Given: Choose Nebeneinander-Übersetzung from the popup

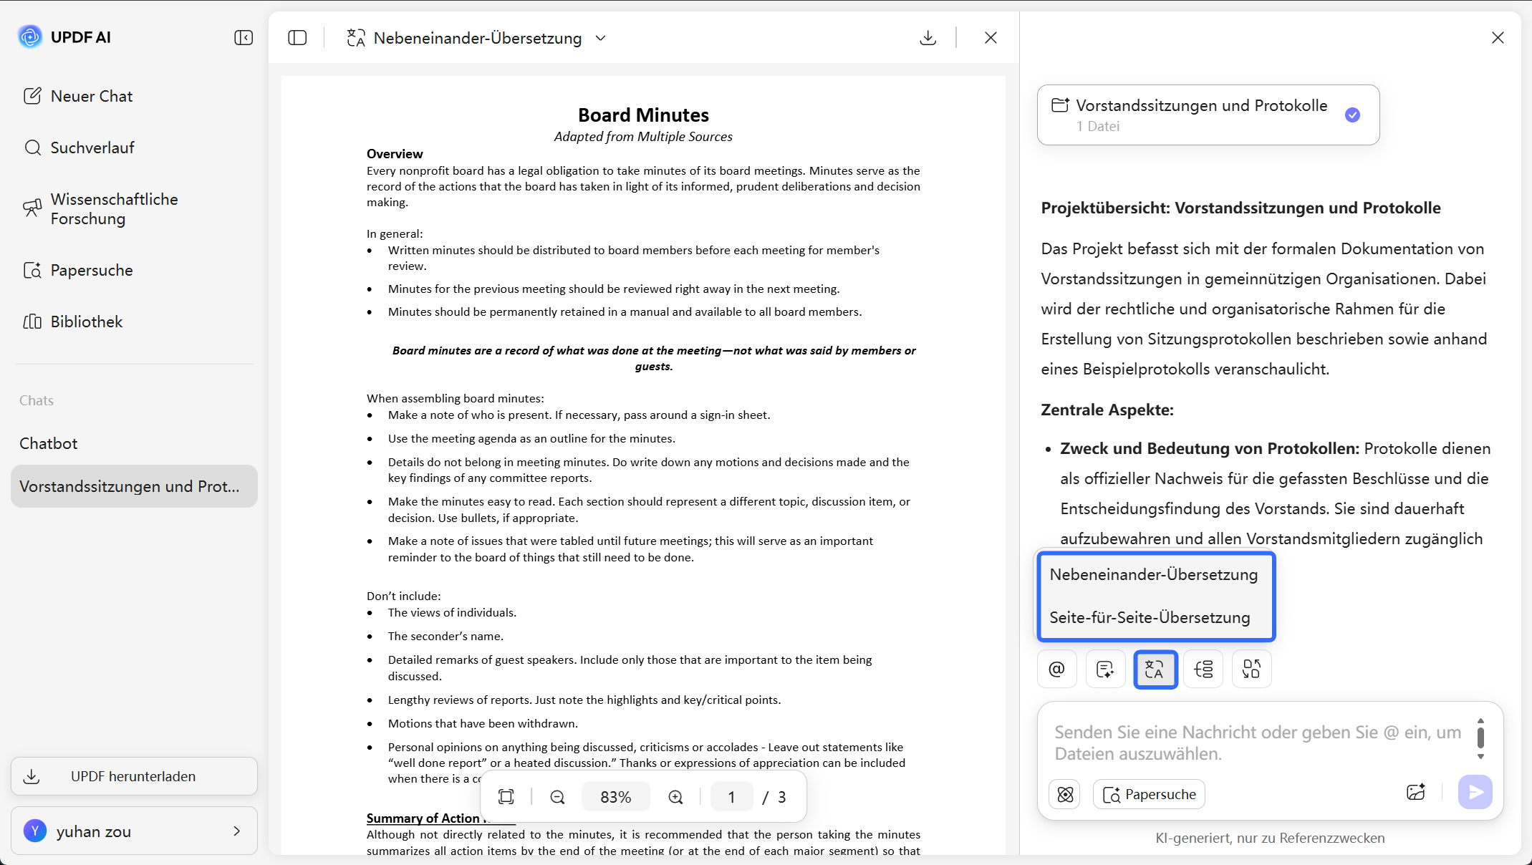Looking at the screenshot, I should click(1154, 574).
